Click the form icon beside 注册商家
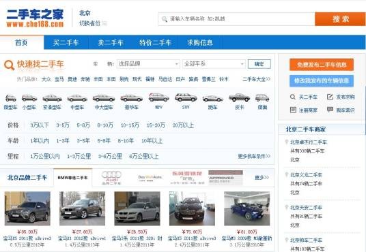This screenshot has height=252, width=366. pos(293,110)
